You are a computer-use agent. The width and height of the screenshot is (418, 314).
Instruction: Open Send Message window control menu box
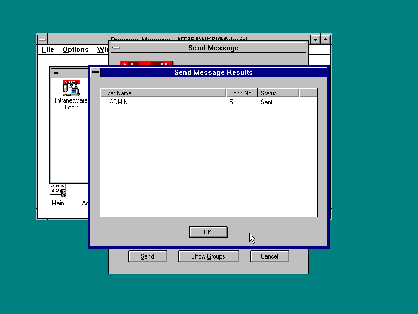116,48
